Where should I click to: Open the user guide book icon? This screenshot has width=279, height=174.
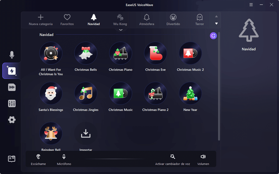(12, 159)
